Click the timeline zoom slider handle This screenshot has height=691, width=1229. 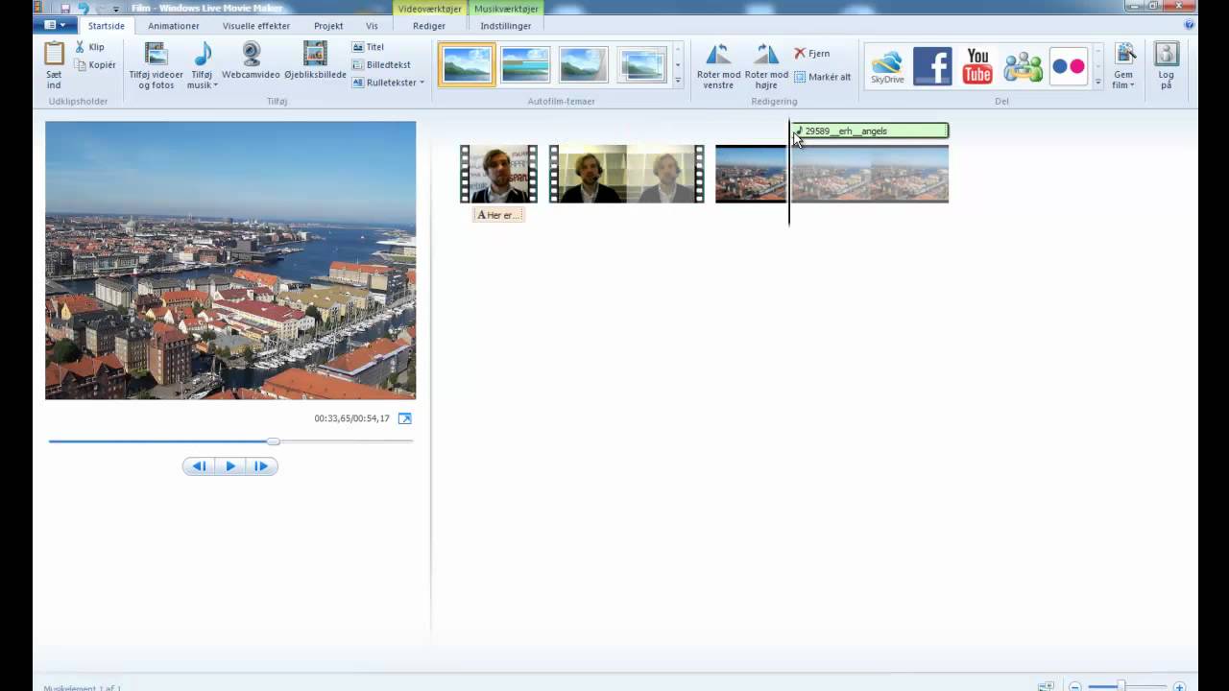tap(1121, 686)
